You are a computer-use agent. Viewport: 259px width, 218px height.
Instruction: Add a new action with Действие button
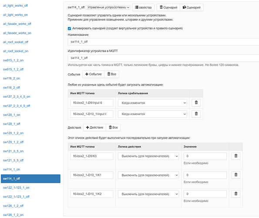[x=94, y=127]
